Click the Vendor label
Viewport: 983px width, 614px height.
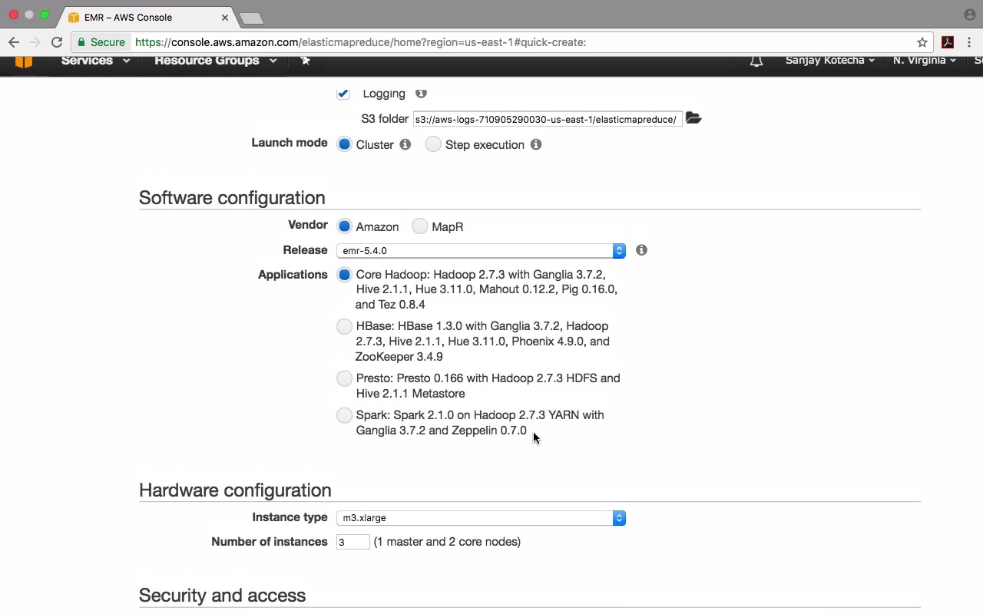(308, 225)
